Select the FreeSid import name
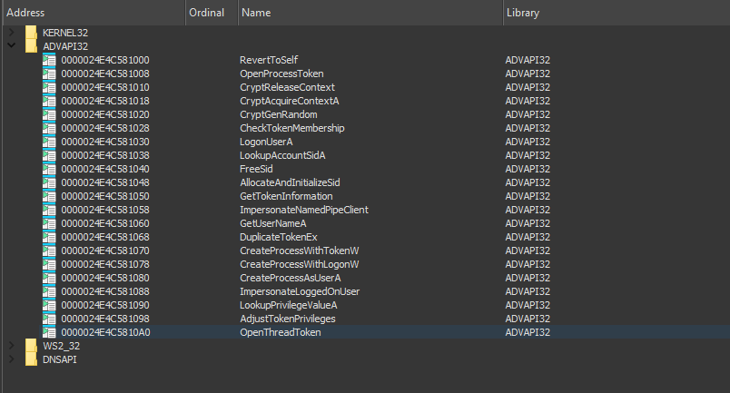This screenshot has width=730, height=393. point(256,169)
